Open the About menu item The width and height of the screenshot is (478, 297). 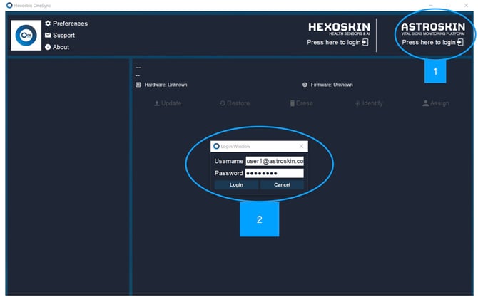click(x=61, y=48)
